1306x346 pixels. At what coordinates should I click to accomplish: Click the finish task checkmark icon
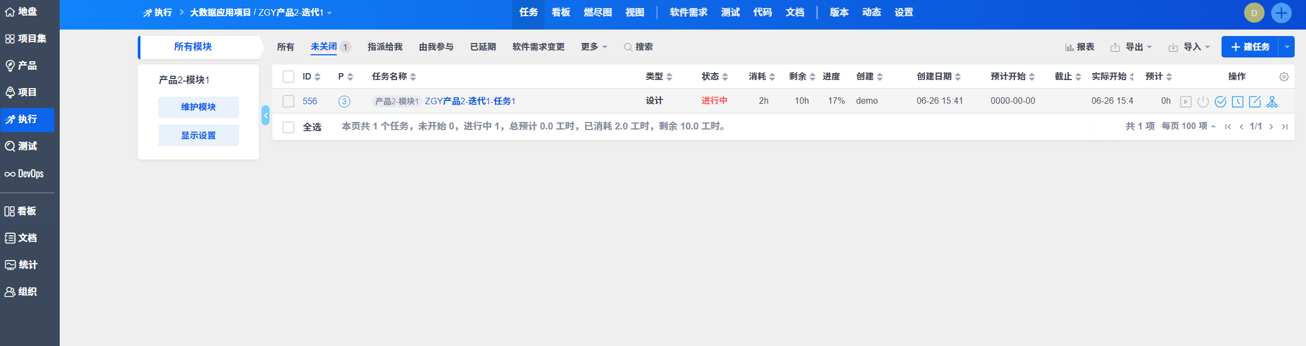(1220, 102)
